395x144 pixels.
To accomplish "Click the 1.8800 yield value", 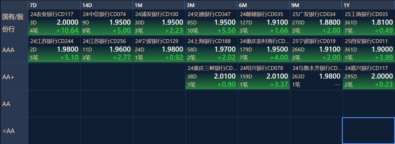I will [x=330, y=22].
